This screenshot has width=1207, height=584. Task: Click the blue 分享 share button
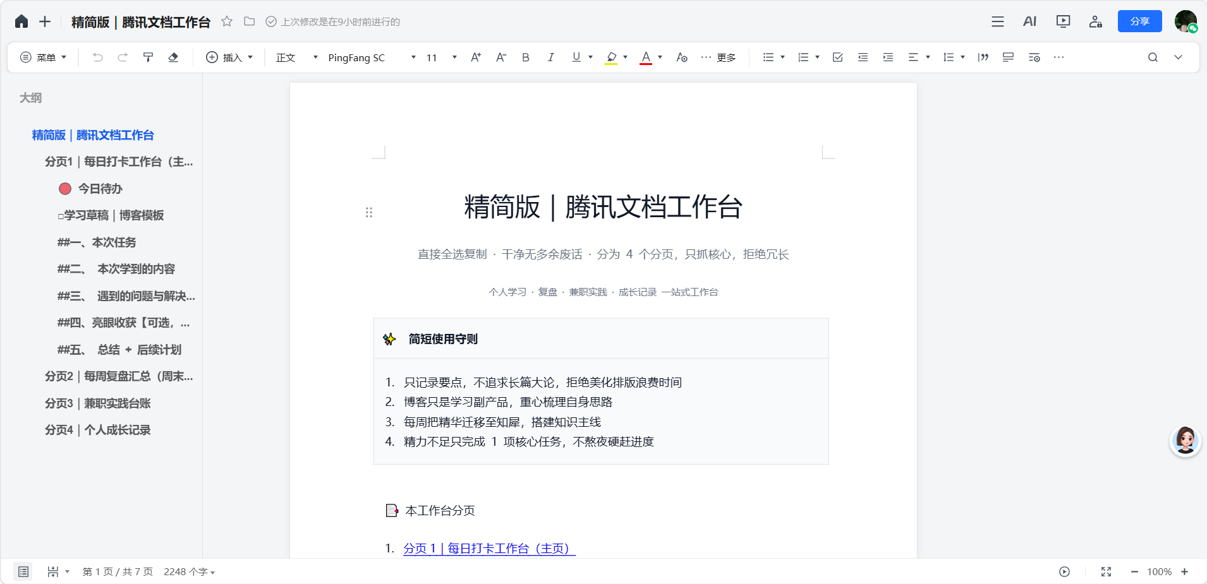1140,21
